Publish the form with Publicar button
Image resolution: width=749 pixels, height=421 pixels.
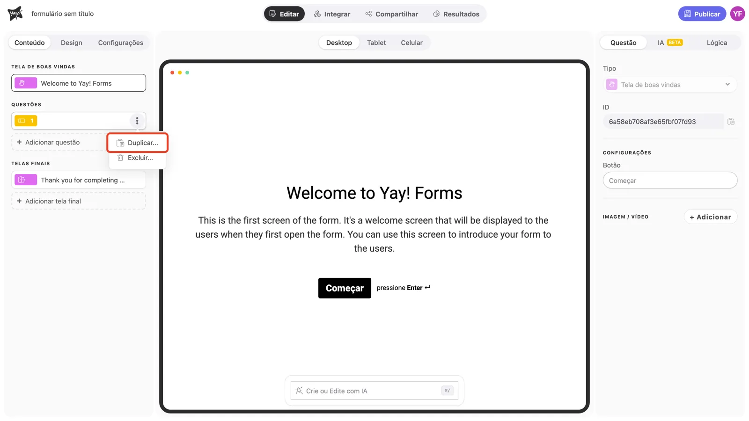click(702, 14)
